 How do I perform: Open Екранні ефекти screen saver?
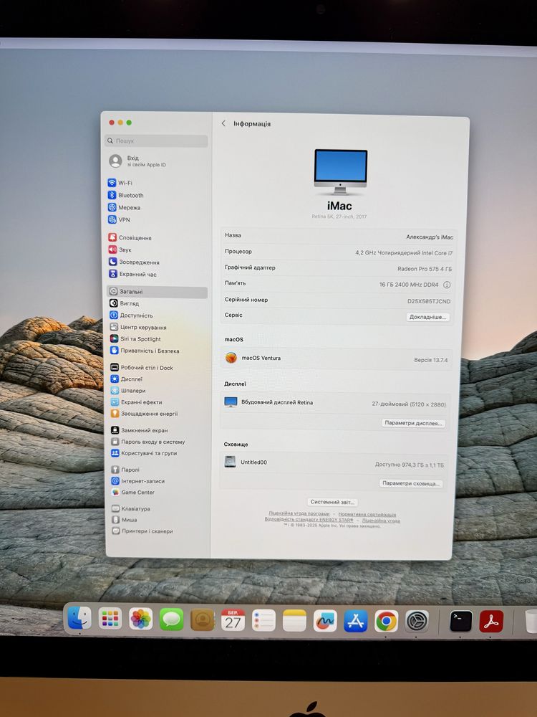pyautogui.click(x=136, y=402)
